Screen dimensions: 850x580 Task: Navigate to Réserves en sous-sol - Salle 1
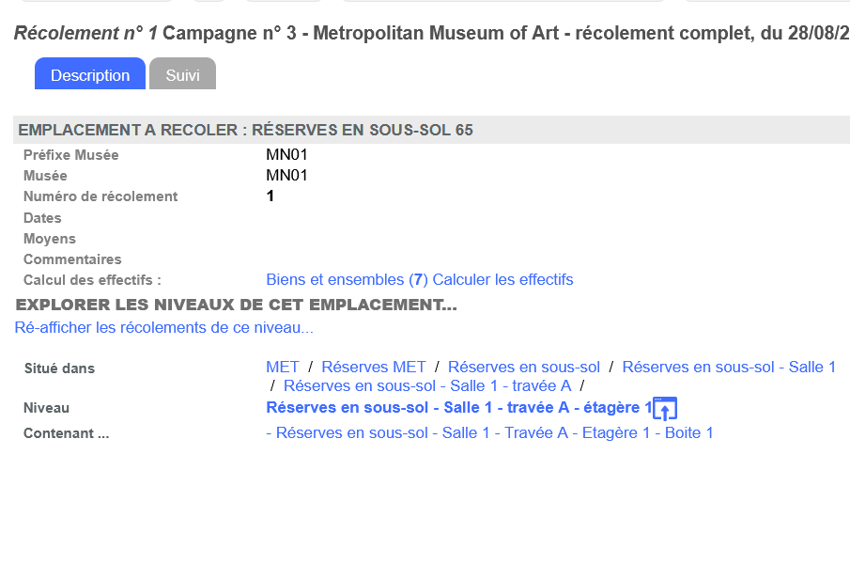729,368
